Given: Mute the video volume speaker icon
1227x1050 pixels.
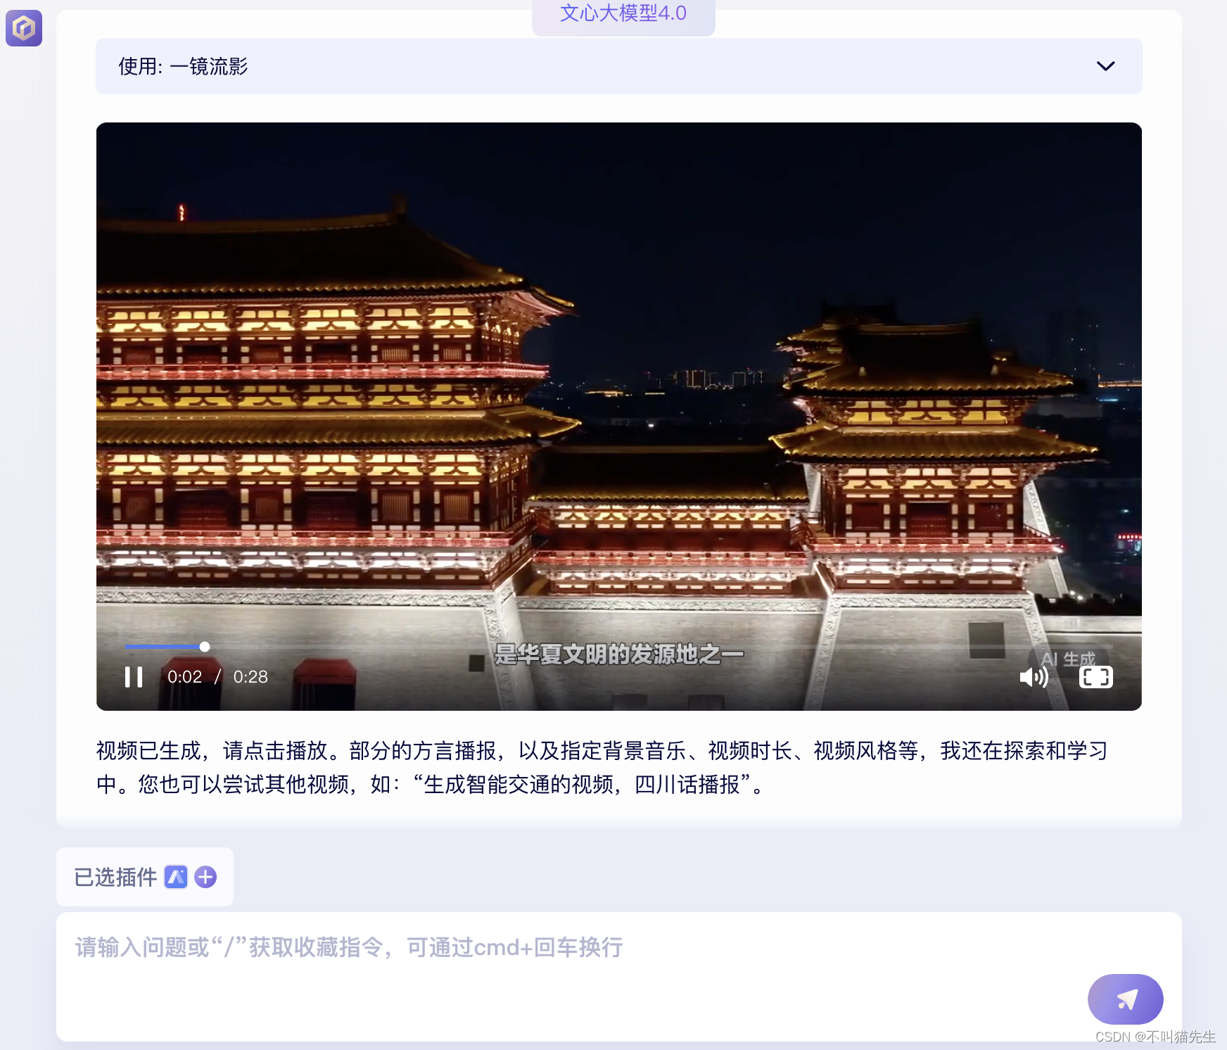Looking at the screenshot, I should point(1034,677).
